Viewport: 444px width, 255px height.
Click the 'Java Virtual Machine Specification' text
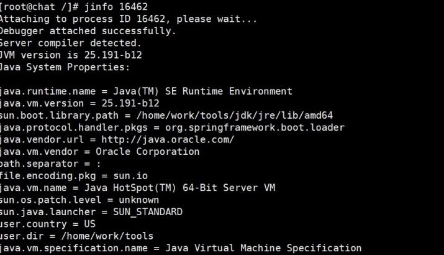[263, 248]
